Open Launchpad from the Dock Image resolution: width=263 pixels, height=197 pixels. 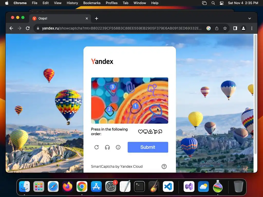(39, 186)
